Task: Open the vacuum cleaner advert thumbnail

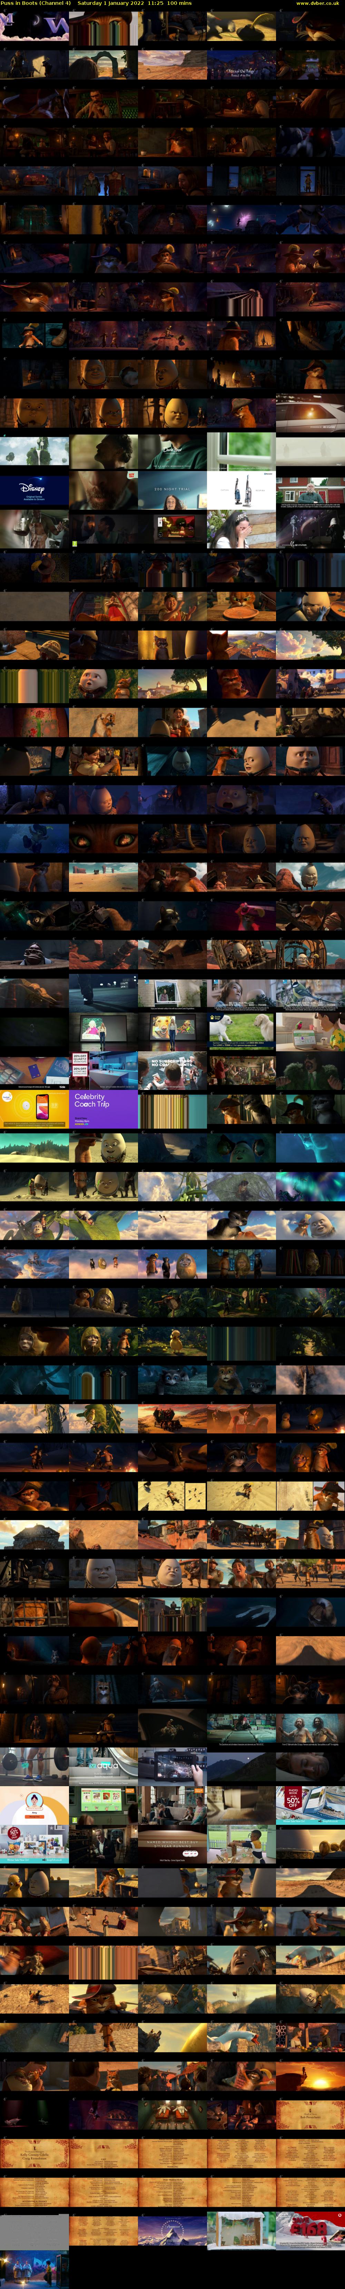Action: (241, 490)
